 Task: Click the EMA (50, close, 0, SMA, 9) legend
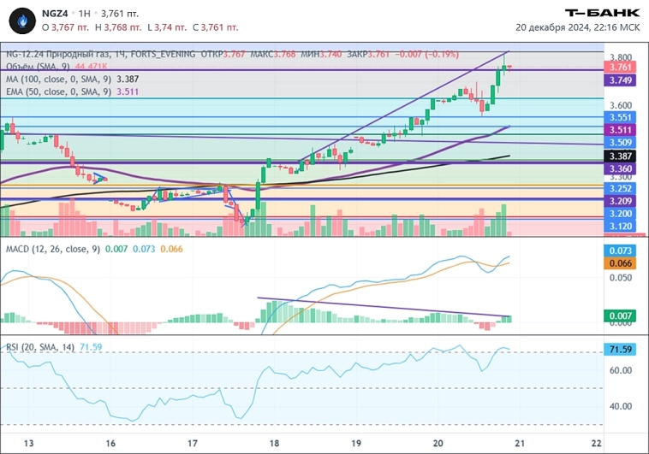coord(59,90)
